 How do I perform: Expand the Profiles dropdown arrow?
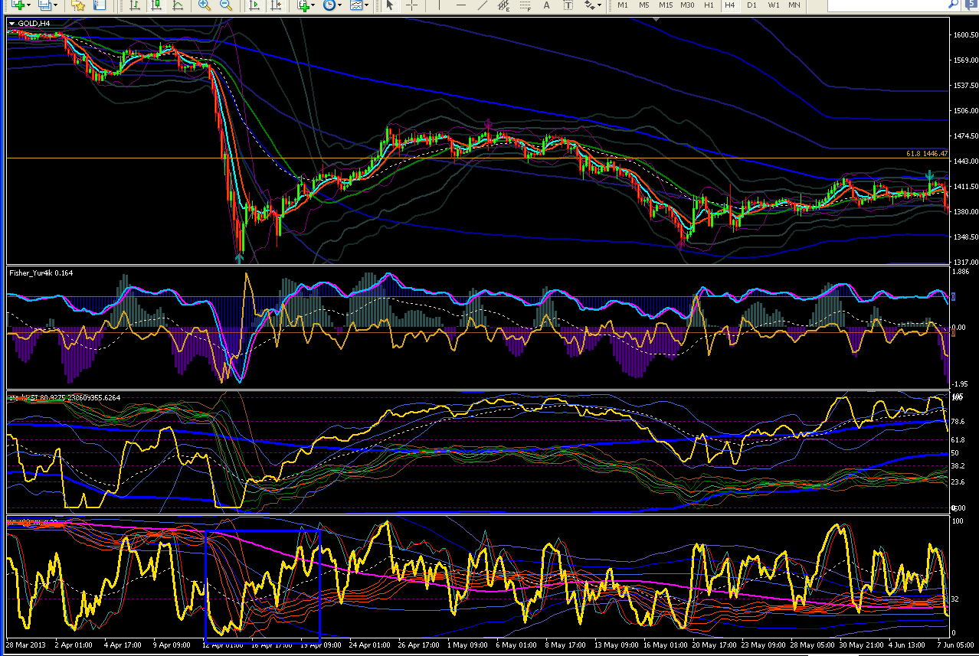pyautogui.click(x=56, y=5)
